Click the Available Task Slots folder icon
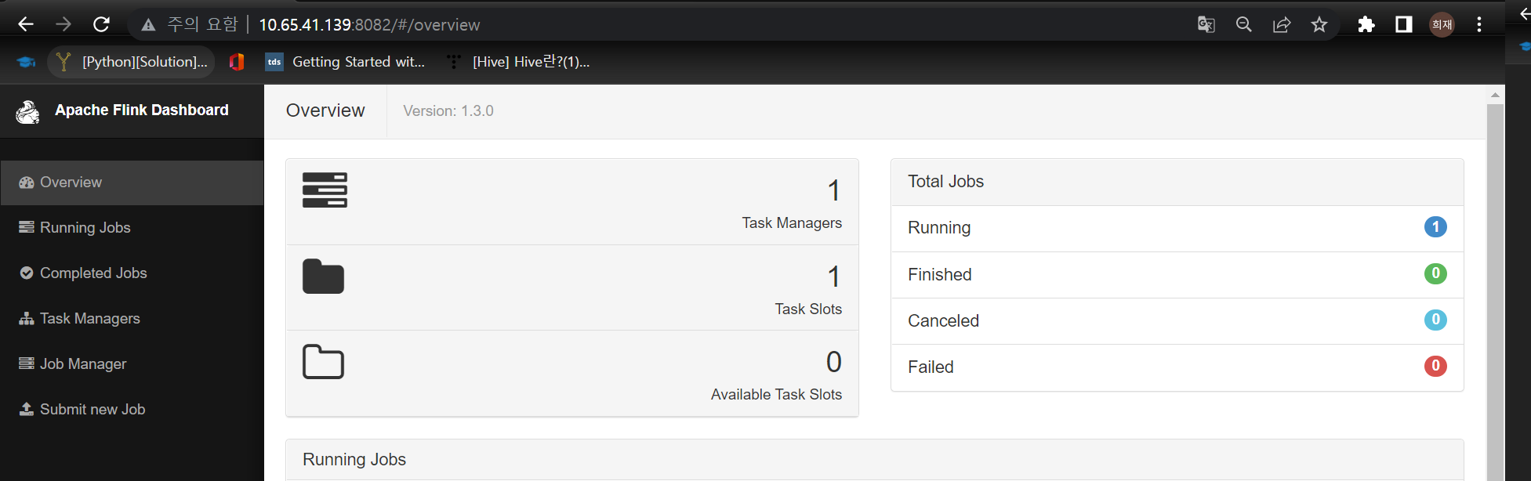Image resolution: width=1531 pixels, height=481 pixels. [x=323, y=361]
